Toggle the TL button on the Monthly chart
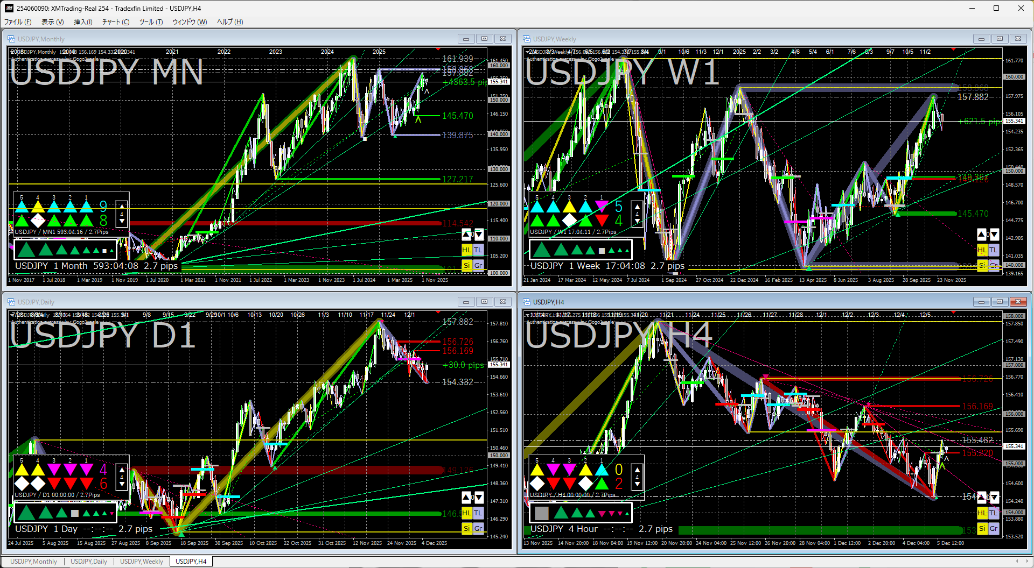Image resolution: width=1034 pixels, height=568 pixels. click(478, 250)
